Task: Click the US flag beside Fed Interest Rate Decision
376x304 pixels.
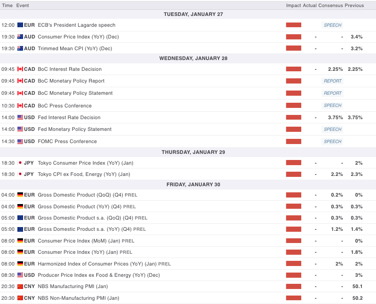Action: pyautogui.click(x=20, y=117)
